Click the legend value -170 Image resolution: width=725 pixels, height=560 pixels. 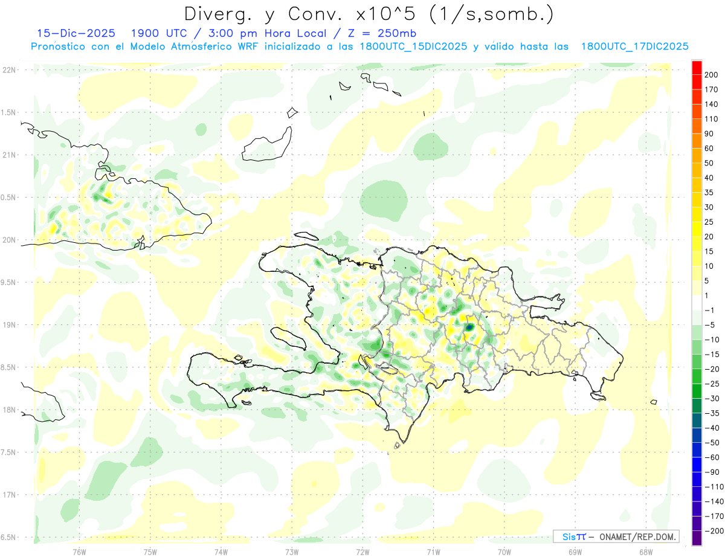coord(714,516)
